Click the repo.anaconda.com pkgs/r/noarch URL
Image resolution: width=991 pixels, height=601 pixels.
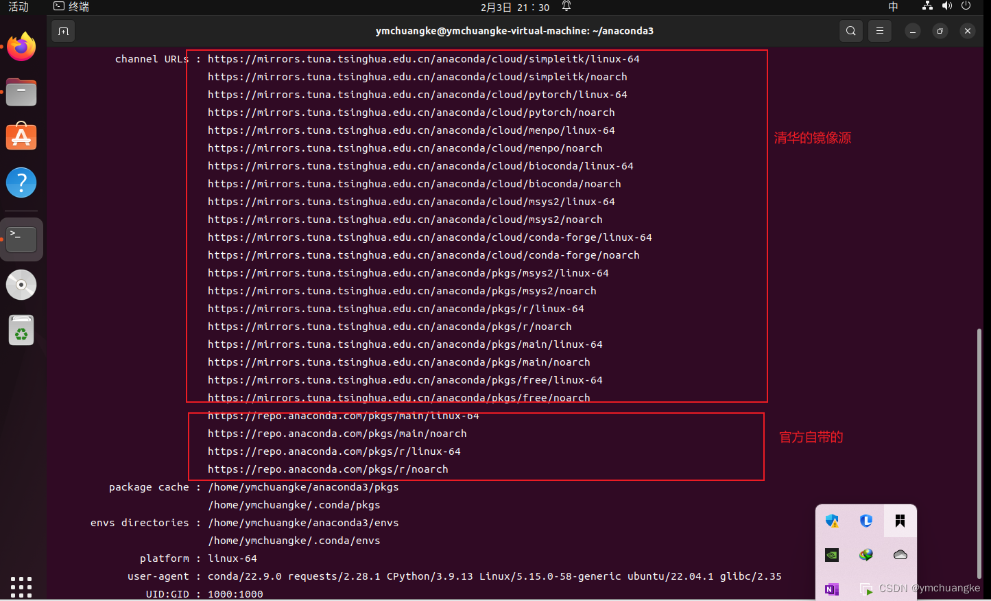328,469
